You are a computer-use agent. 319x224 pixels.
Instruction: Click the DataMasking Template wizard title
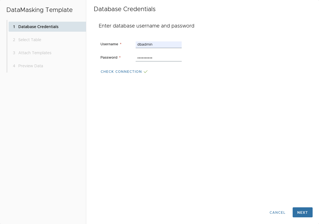pos(39,10)
